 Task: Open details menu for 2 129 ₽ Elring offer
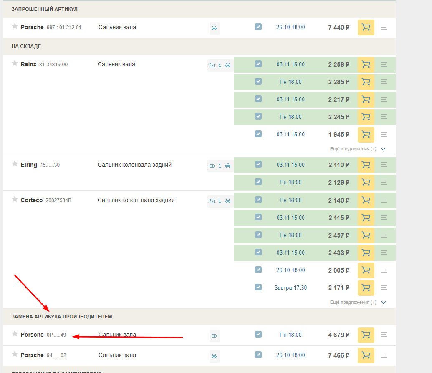click(x=384, y=183)
